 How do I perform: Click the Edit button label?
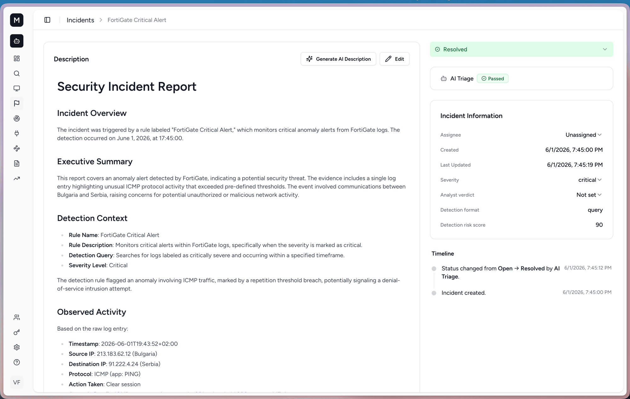(399, 59)
